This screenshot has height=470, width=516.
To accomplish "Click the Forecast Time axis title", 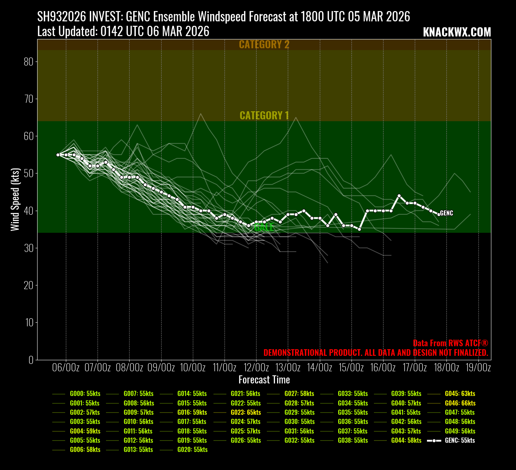I will (264, 380).
